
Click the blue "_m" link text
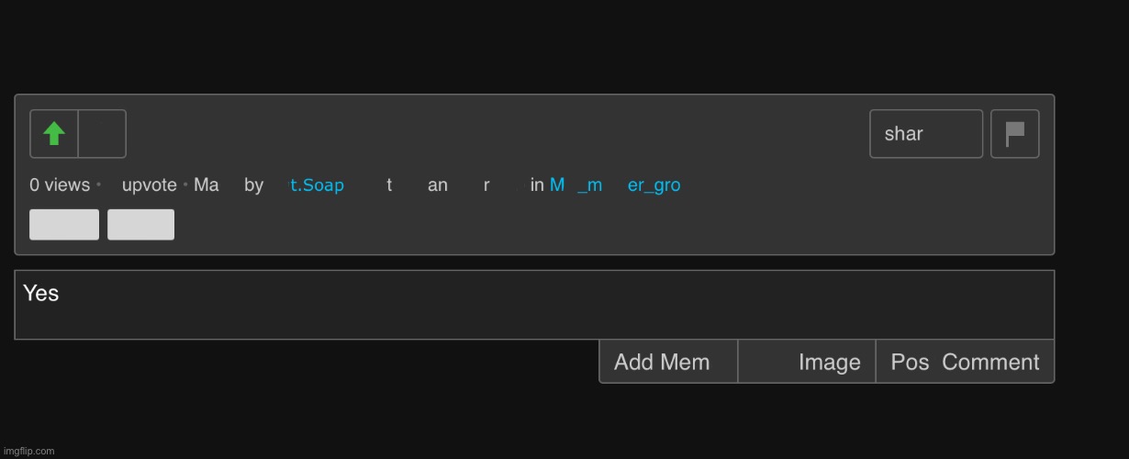589,185
